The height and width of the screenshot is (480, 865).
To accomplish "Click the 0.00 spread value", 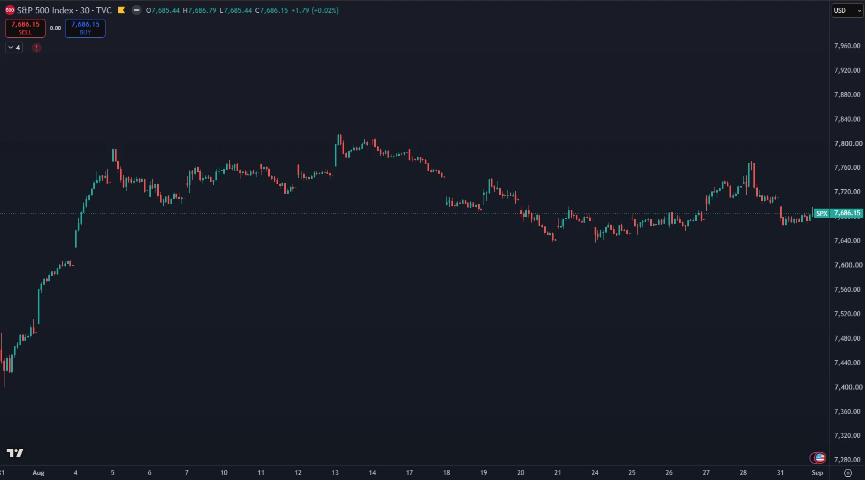I will pos(56,28).
